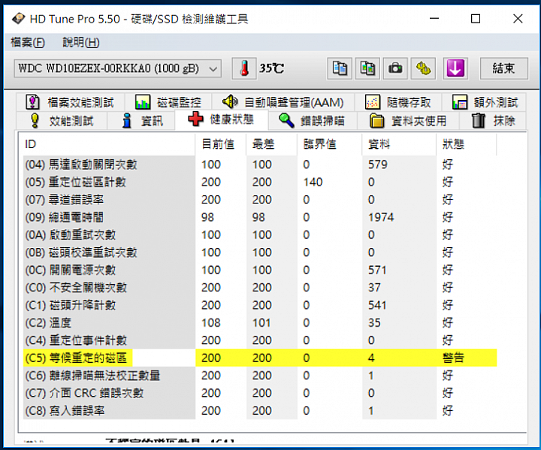Image resolution: width=541 pixels, height=450 pixels.
Task: Open the 說明(H) menu
Action: (80, 43)
